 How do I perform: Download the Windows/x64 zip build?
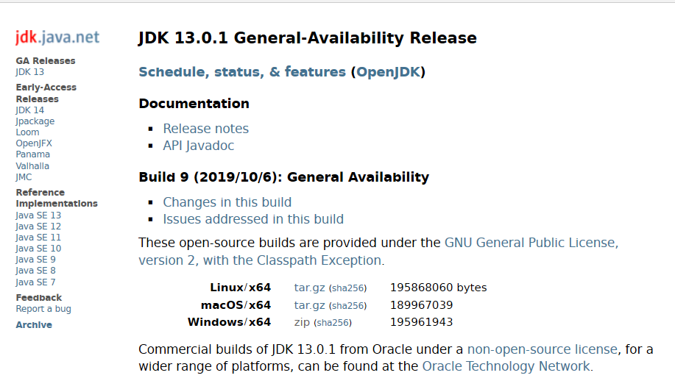pyautogui.click(x=302, y=322)
